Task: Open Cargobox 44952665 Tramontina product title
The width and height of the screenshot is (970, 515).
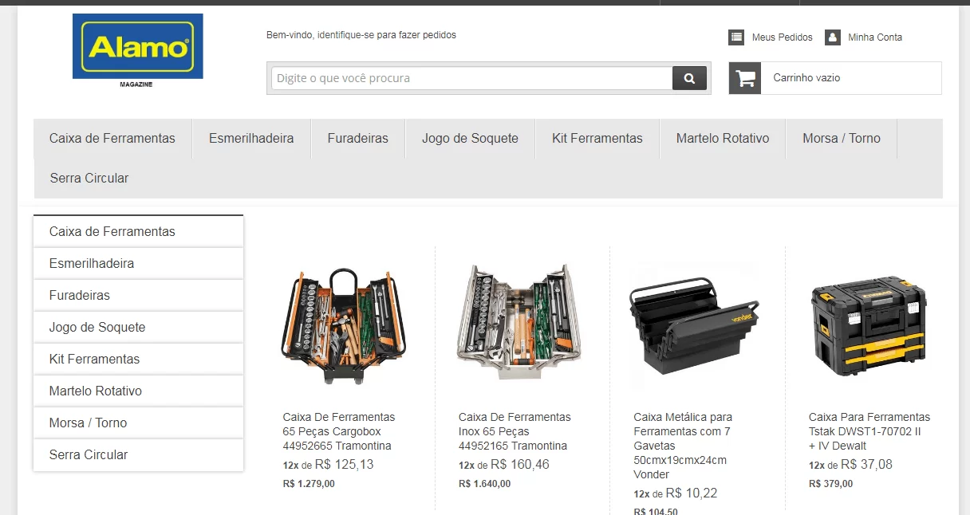Action: pyautogui.click(x=339, y=431)
